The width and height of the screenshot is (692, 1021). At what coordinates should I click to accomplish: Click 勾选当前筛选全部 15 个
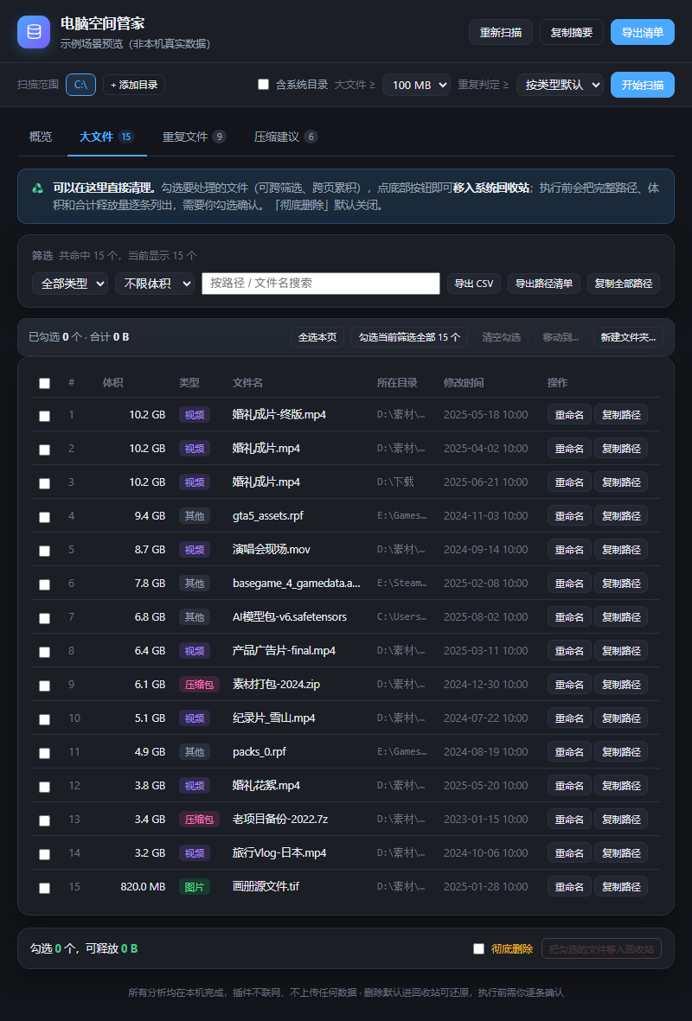[409, 337]
